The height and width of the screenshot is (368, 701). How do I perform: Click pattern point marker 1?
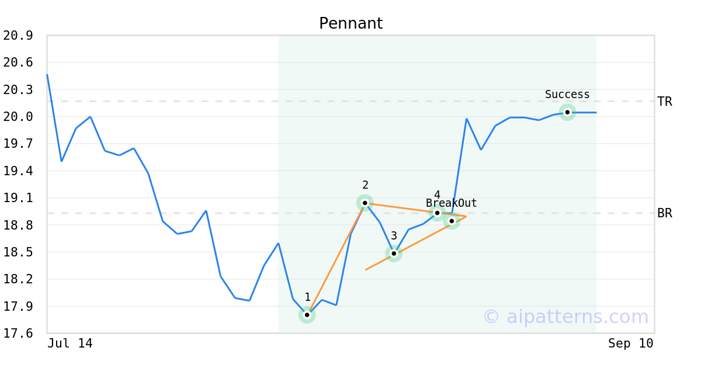[x=307, y=315]
